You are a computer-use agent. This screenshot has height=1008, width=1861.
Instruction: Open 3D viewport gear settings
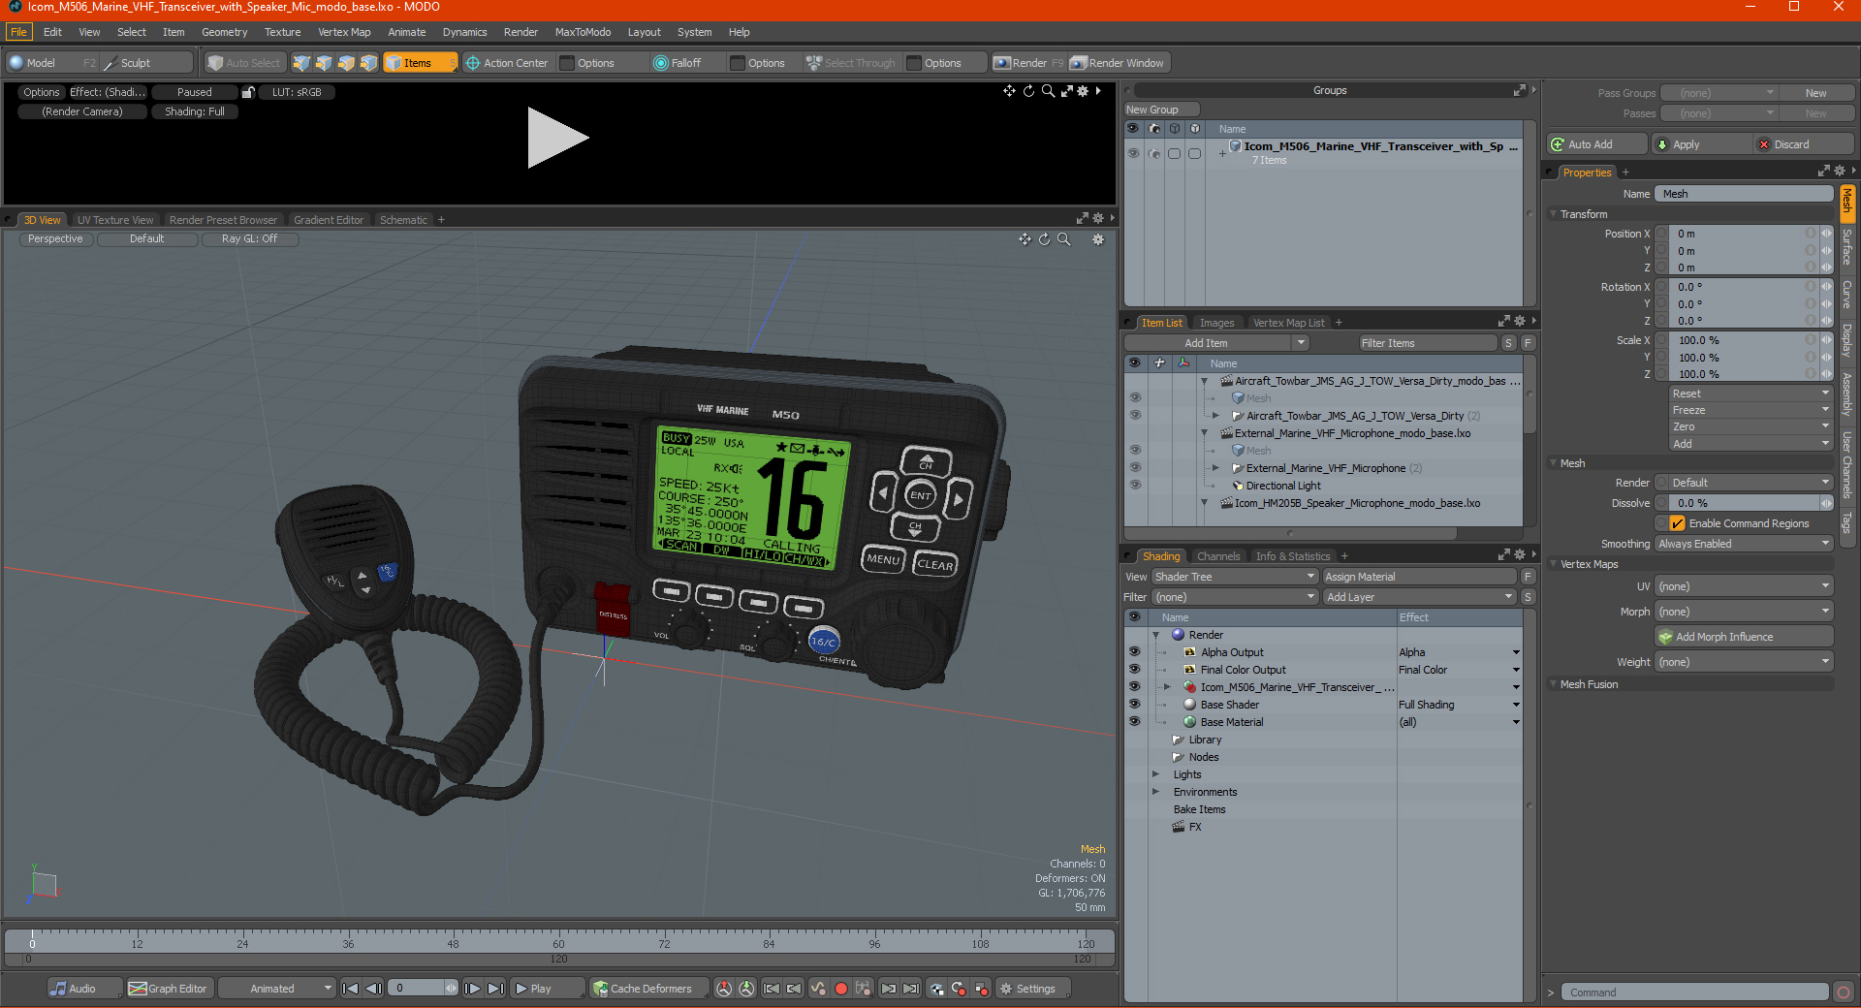(x=1098, y=239)
